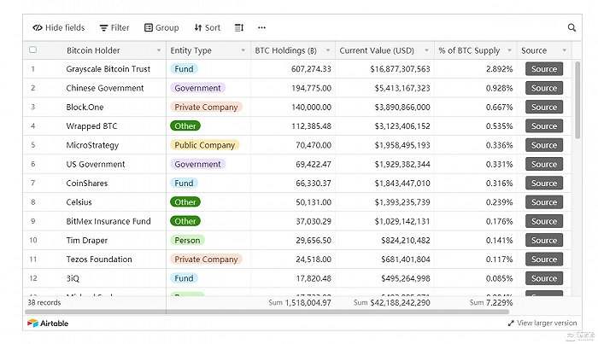Select Tezos Foundation holder cell
598x344 pixels.
(99, 259)
